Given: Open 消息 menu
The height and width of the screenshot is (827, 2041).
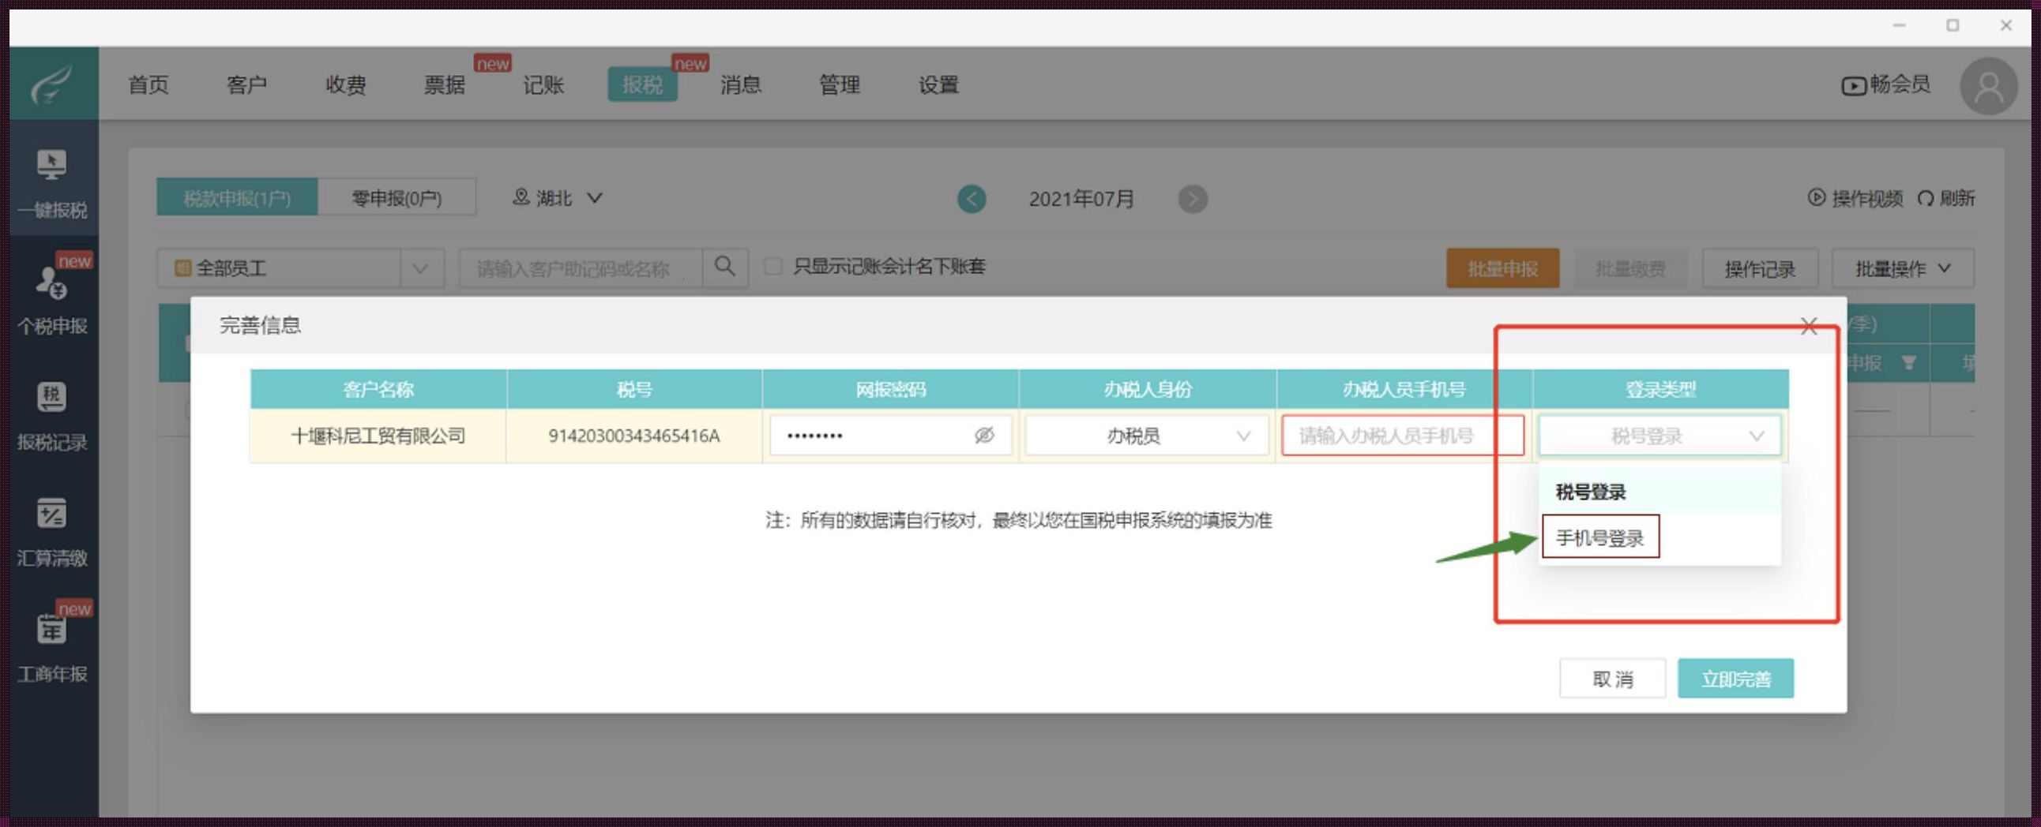Looking at the screenshot, I should 741,84.
